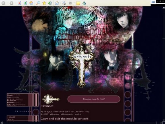The width and height of the screenshot is (165, 124).
Task: Open the Messenger people icon
Action: 84,3
